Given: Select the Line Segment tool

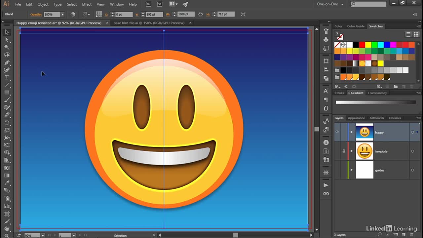Looking at the screenshot, I should point(7,85).
